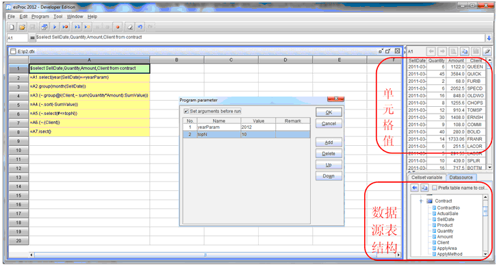Viewport: 497px width, 265px height.
Task: Click the step-into debug icon with the down arrow
Action: coord(77,27)
